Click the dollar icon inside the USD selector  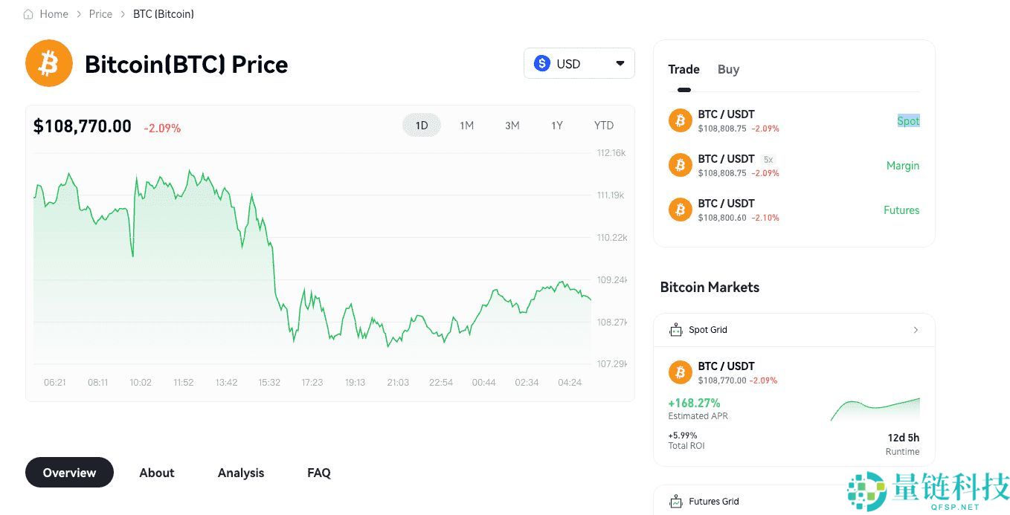pyautogui.click(x=542, y=63)
